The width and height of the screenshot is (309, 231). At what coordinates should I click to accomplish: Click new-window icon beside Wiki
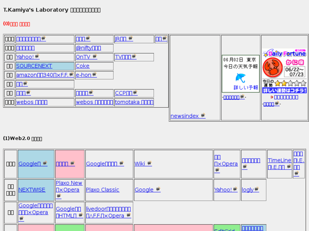(150, 163)
